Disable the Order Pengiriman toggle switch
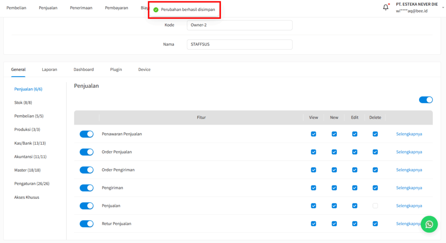The image size is (446, 243). [87, 170]
